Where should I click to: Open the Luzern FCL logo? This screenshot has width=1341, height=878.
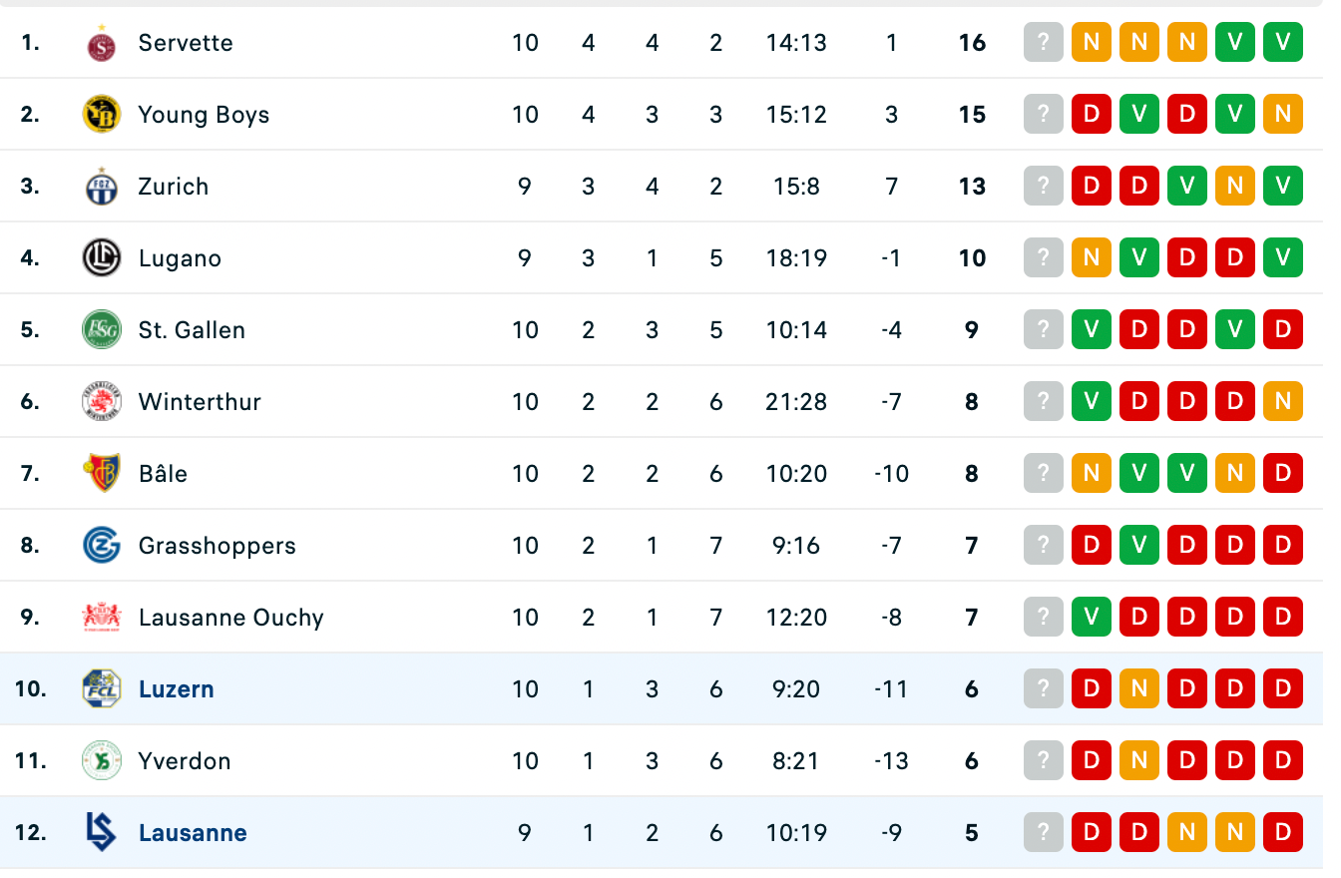pos(101,689)
